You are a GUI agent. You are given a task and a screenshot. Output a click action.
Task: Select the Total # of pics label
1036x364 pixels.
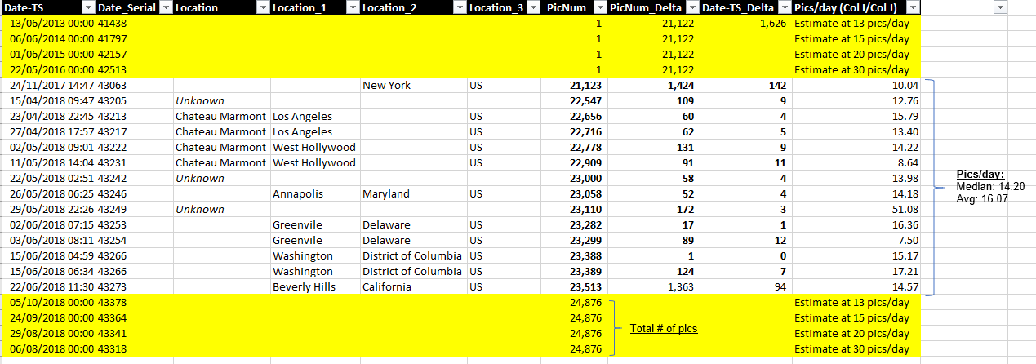coord(664,329)
